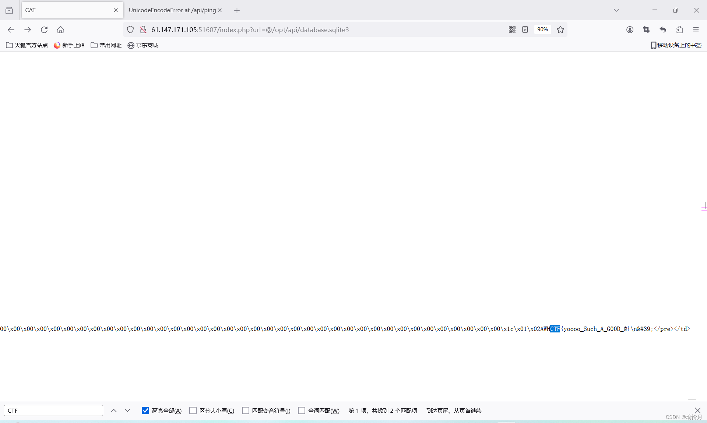Open the extensions puzzle icon
Viewport: 707px width, 423px height.
tap(679, 29)
